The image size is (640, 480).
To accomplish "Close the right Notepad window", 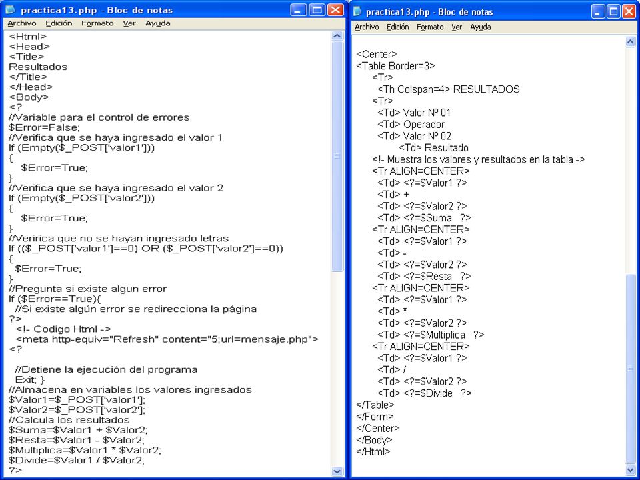I will tap(629, 12).
